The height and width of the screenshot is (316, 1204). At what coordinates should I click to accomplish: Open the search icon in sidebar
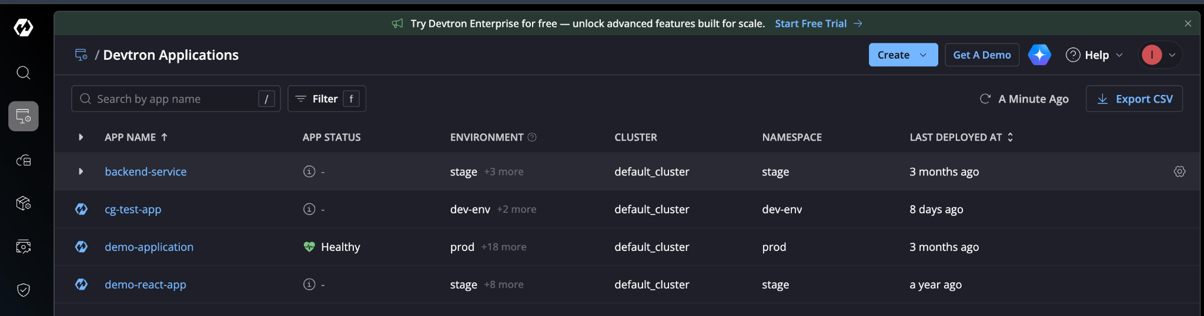(24, 73)
